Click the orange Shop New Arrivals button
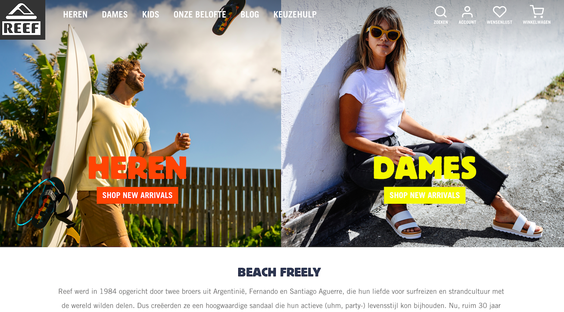This screenshot has height=312, width=564. pyautogui.click(x=137, y=195)
